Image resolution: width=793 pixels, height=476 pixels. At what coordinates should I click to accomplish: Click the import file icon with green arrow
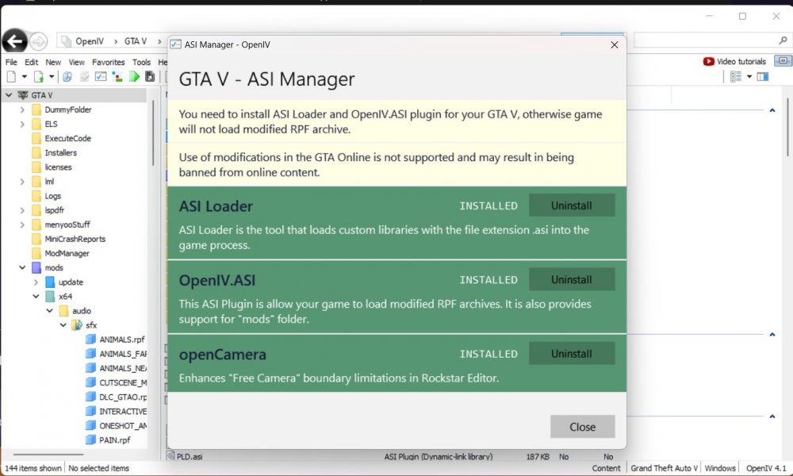point(38,77)
